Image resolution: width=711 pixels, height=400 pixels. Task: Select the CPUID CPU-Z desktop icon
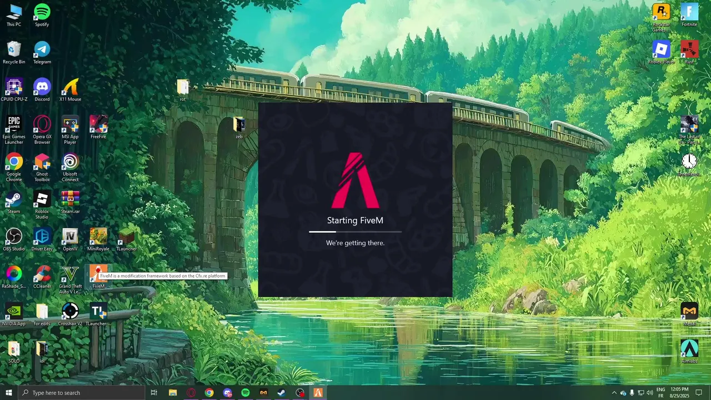[x=14, y=90]
